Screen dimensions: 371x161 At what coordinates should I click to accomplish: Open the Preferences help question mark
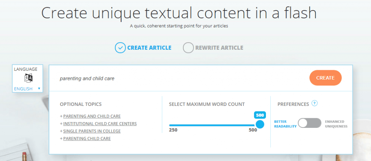314,104
